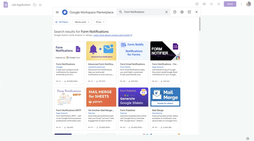This screenshot has width=254, height=141.
Task: Click the purple Send button
Action: point(230,4)
